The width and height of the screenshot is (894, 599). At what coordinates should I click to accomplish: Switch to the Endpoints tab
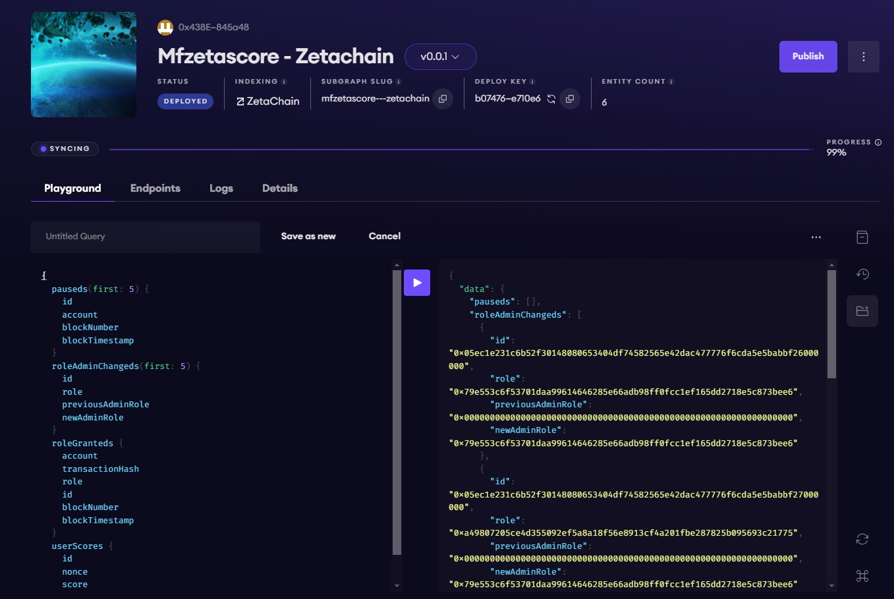pos(155,188)
